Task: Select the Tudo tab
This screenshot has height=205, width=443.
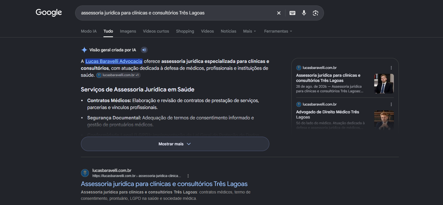Action: coord(108,31)
